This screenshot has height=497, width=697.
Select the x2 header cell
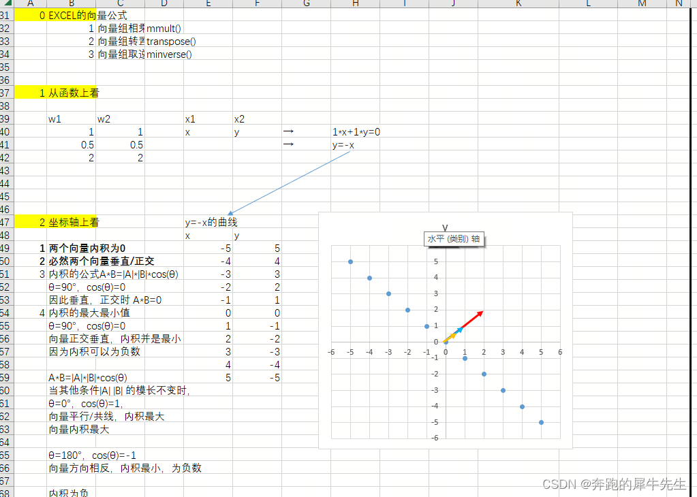(x=257, y=118)
